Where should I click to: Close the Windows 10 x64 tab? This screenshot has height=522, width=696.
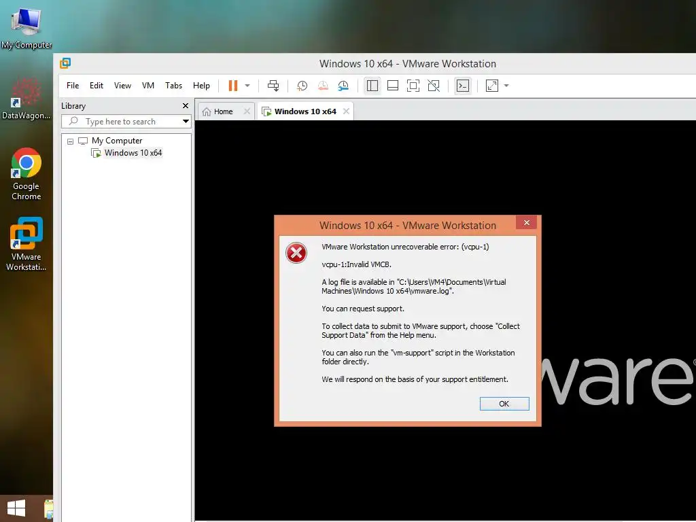[x=346, y=111]
